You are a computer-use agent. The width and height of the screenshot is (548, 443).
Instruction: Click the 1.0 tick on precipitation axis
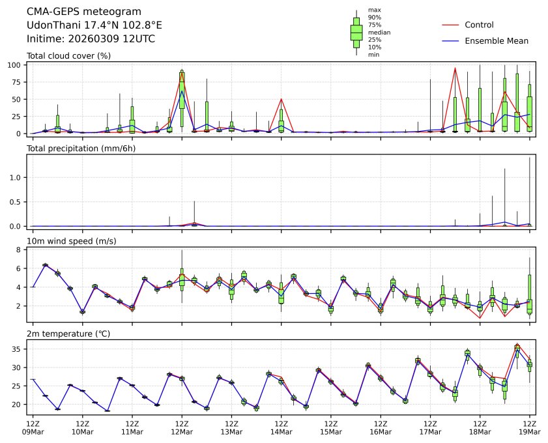click(18, 177)
